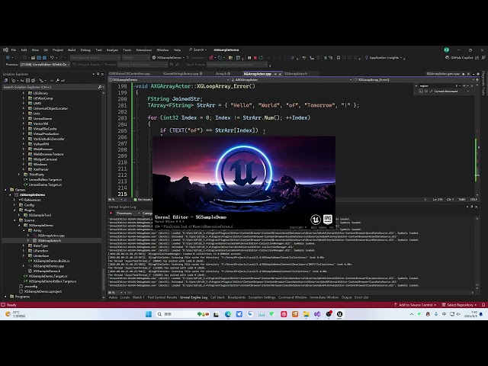Open the solution configuration dropdown
This screenshot has width=488, height=366.
tap(95, 58)
